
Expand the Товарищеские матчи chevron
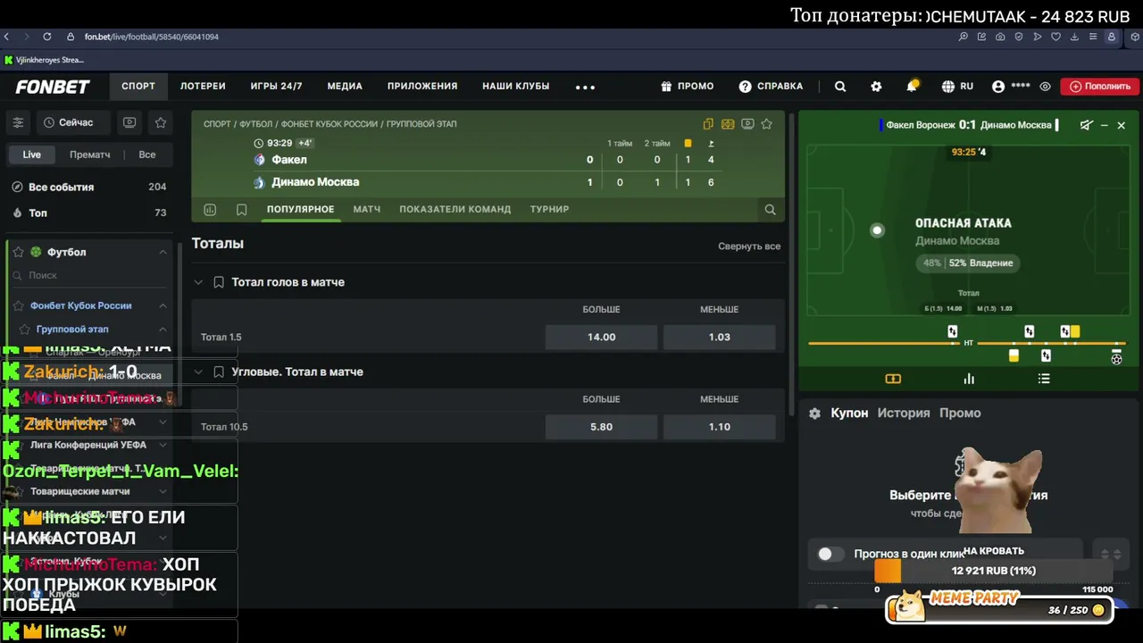(163, 491)
